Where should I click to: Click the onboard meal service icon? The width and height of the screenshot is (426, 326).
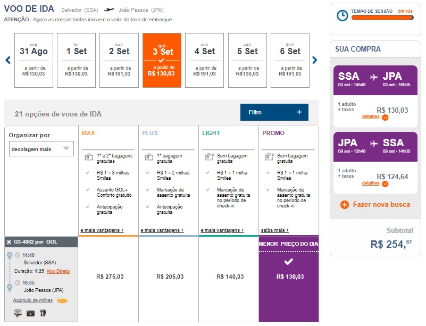(x=43, y=313)
